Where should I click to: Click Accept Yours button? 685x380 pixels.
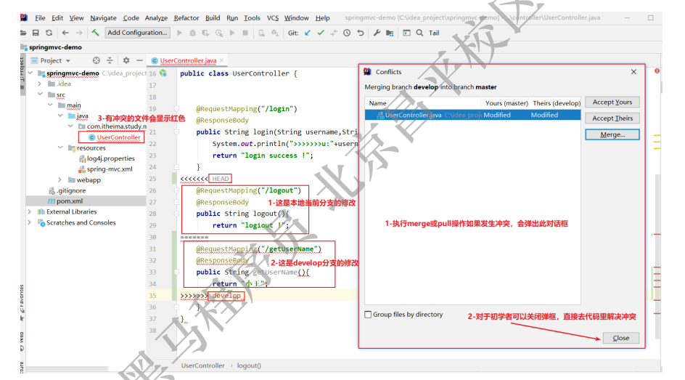coord(612,102)
